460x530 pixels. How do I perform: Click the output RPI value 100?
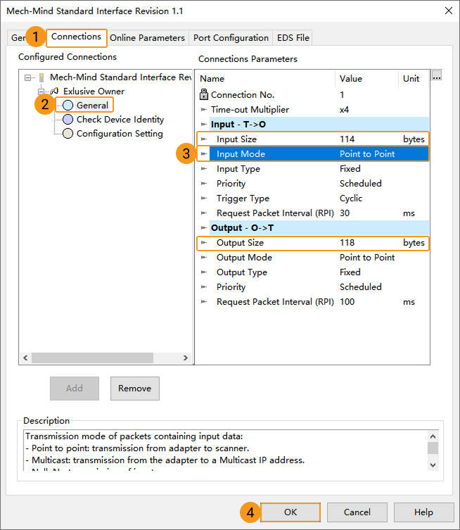click(x=347, y=301)
